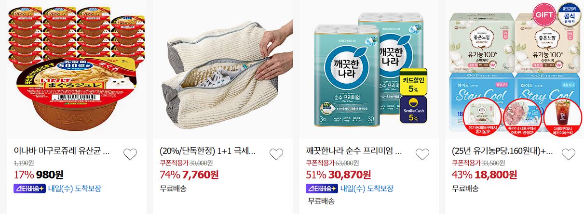
Task: Open the (20%/단독한정) 1+1 title link
Action: pyautogui.click(x=208, y=152)
